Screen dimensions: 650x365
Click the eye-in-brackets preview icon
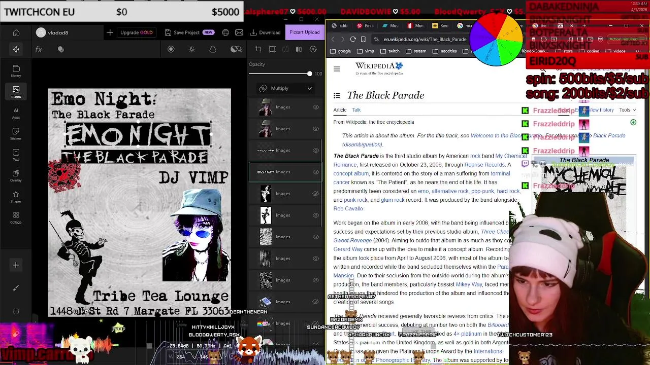tap(313, 49)
